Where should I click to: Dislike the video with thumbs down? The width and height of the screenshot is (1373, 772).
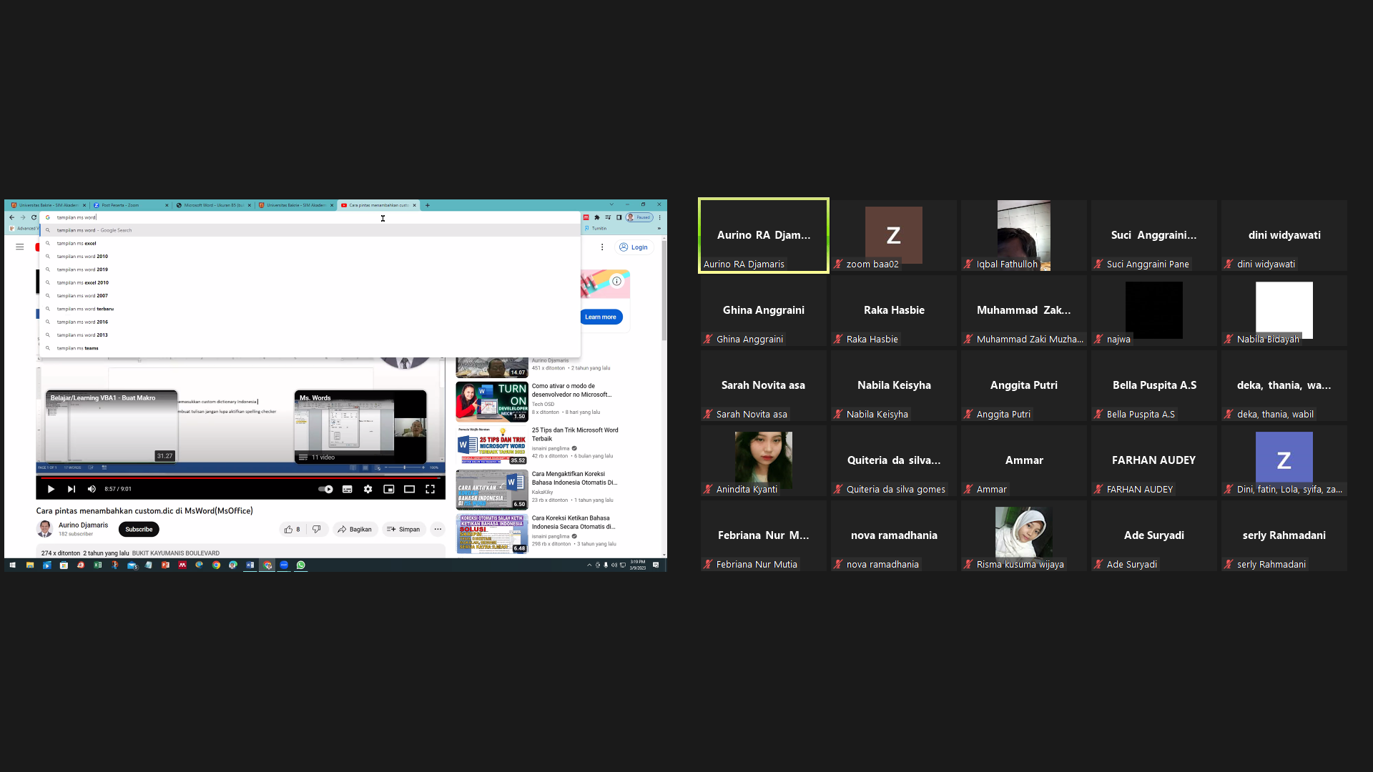pyautogui.click(x=317, y=530)
